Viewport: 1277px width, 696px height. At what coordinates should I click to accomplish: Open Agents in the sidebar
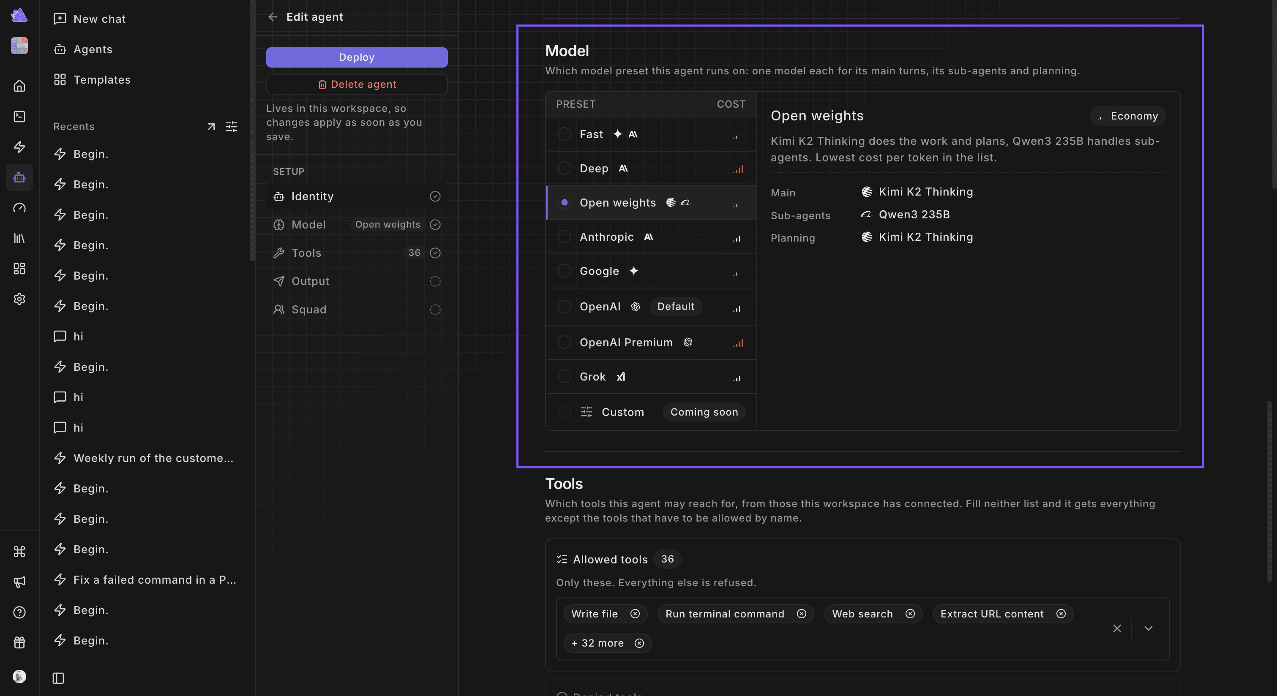coord(83,49)
